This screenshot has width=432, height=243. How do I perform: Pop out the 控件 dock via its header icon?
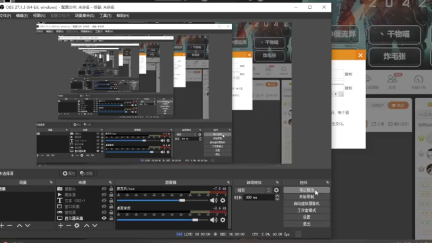click(327, 183)
